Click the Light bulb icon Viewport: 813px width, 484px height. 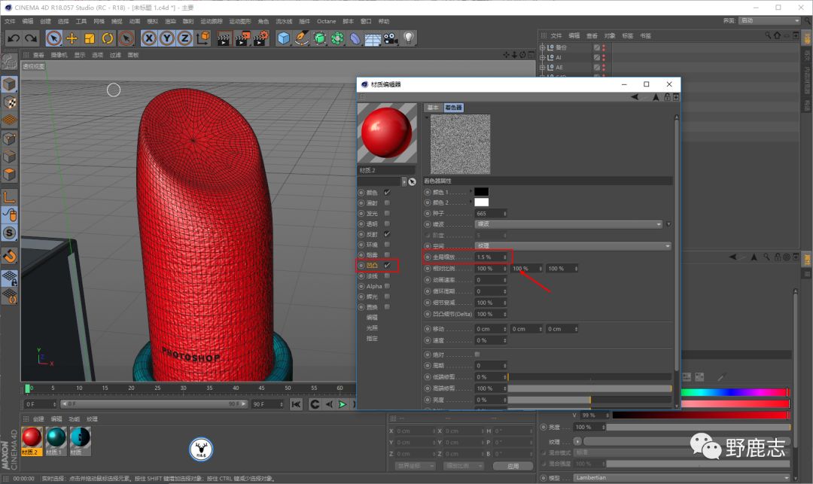coord(409,38)
